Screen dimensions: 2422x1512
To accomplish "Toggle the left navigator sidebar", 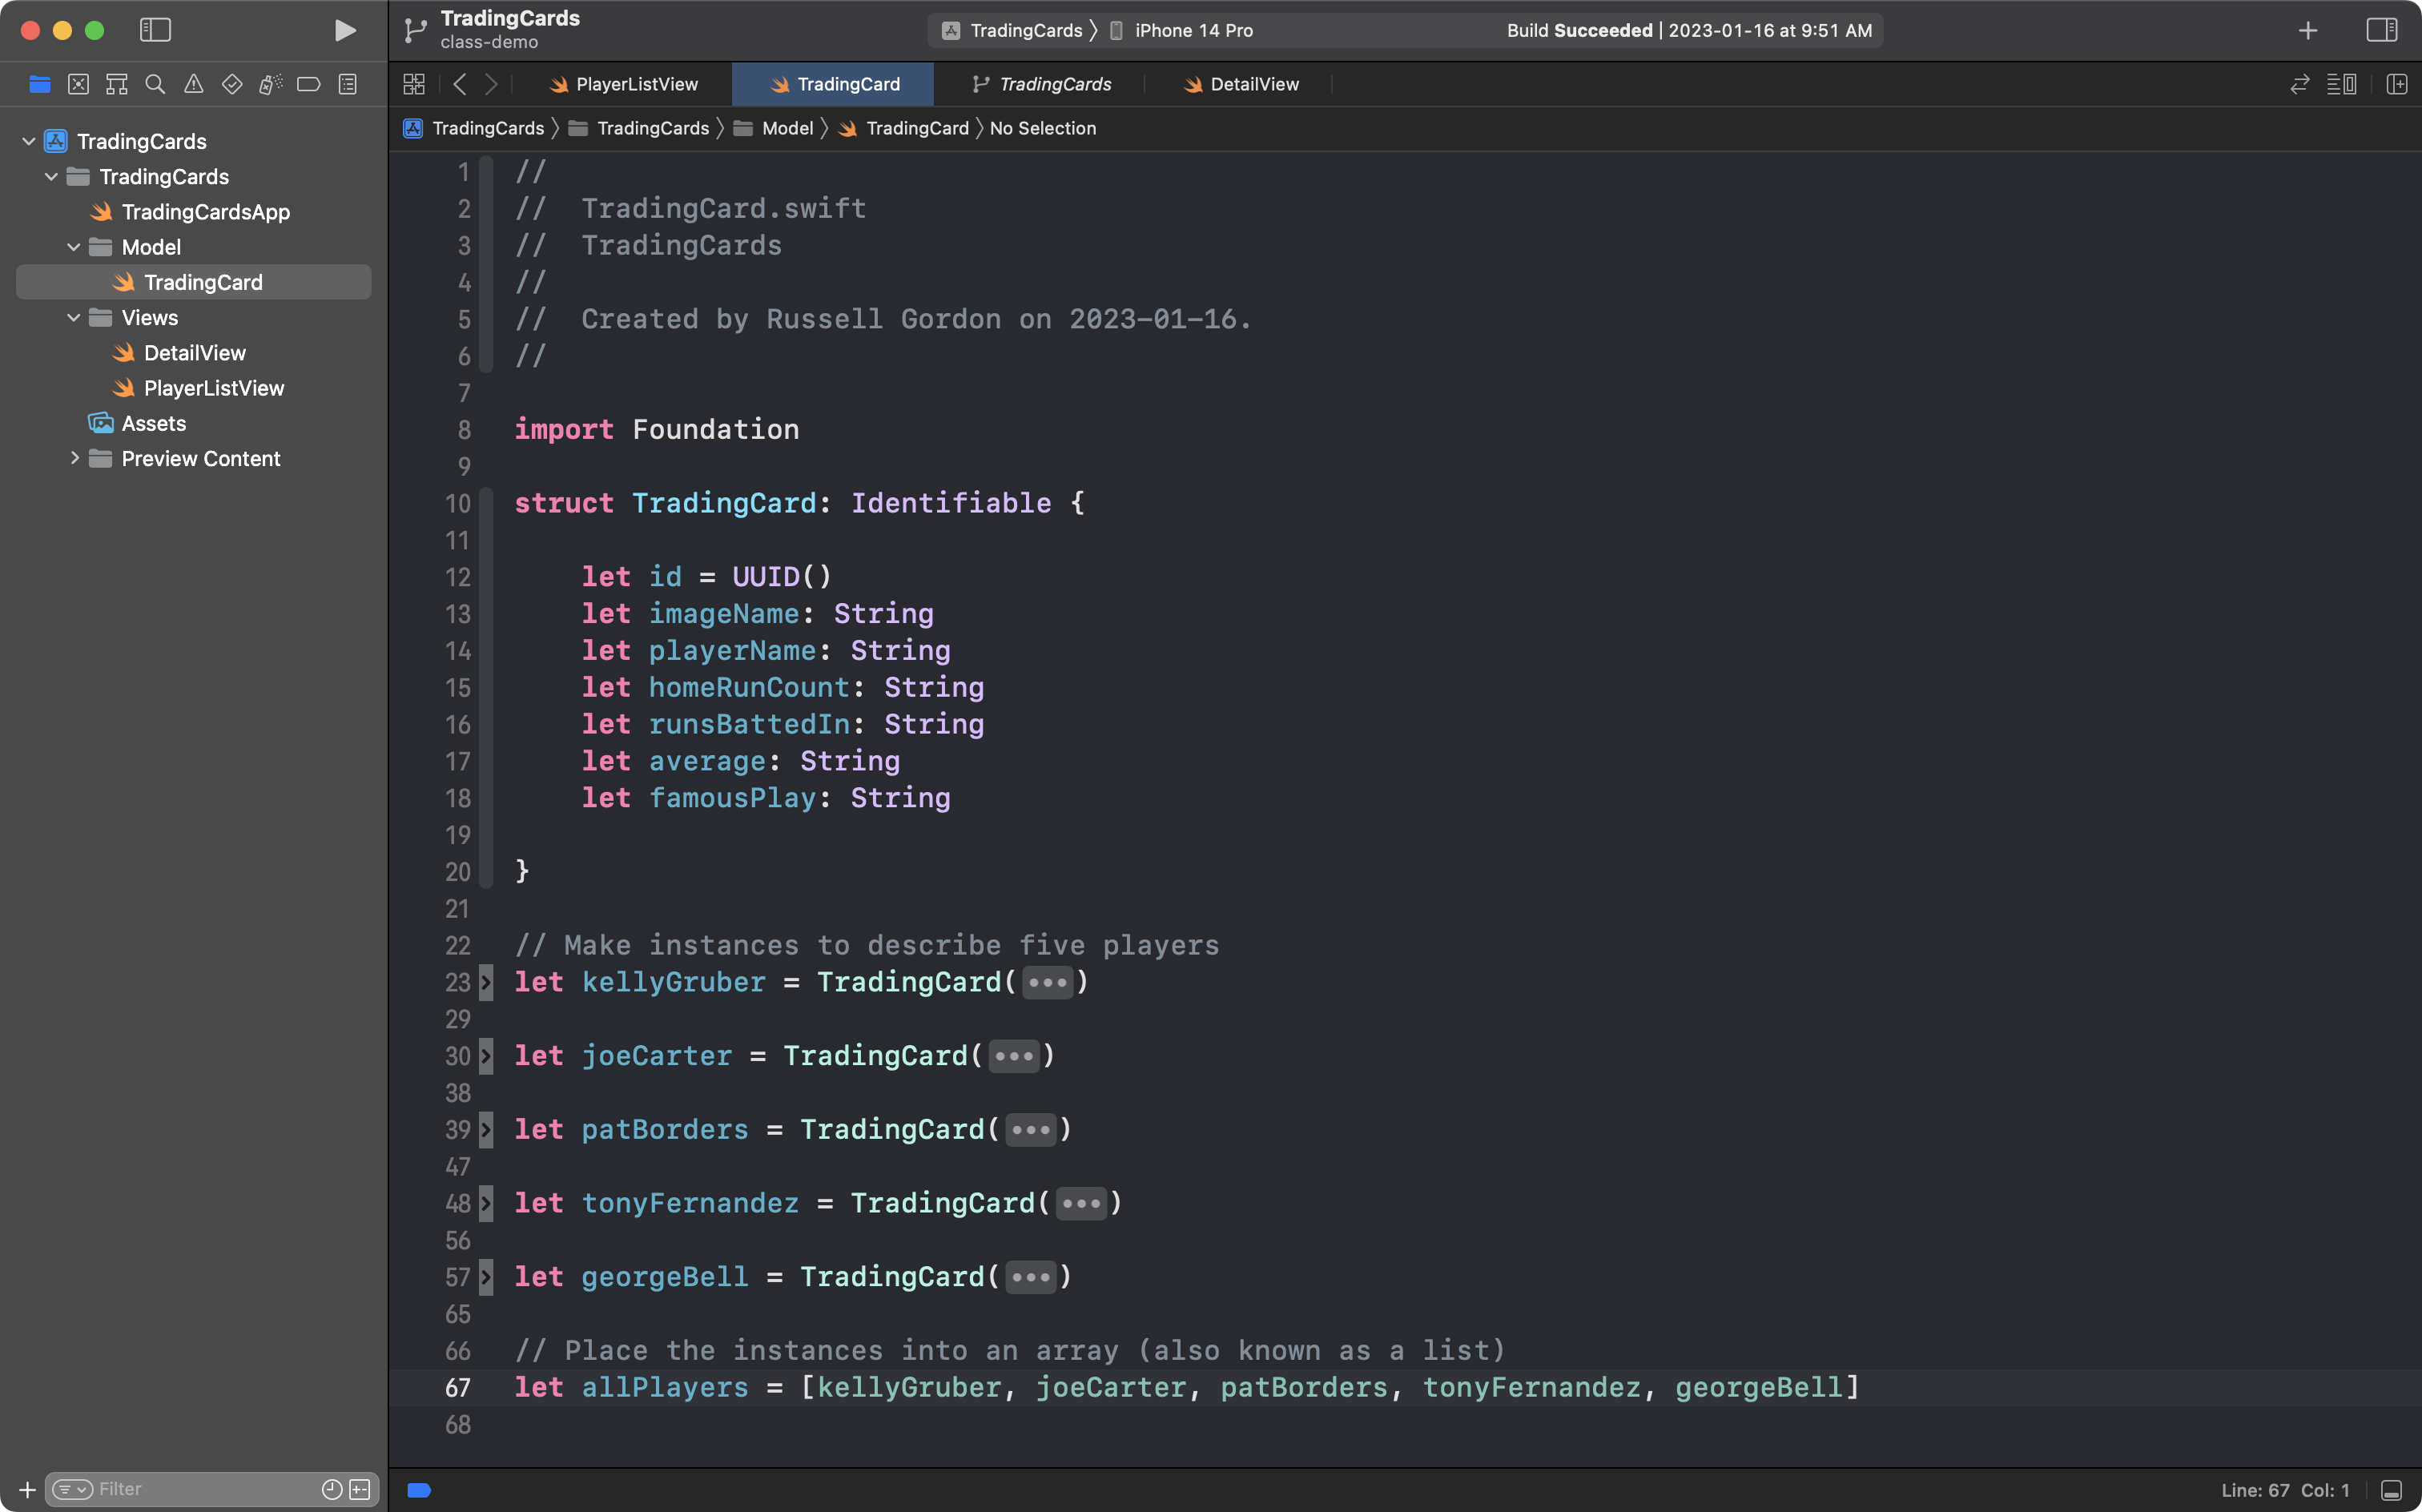I will coord(155,30).
